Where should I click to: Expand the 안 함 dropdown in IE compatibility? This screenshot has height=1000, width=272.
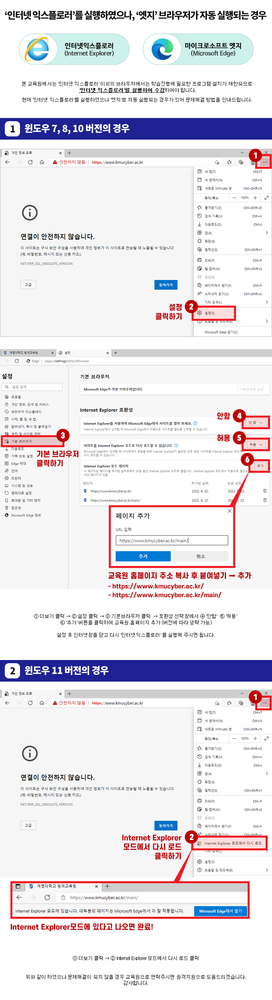(x=255, y=422)
